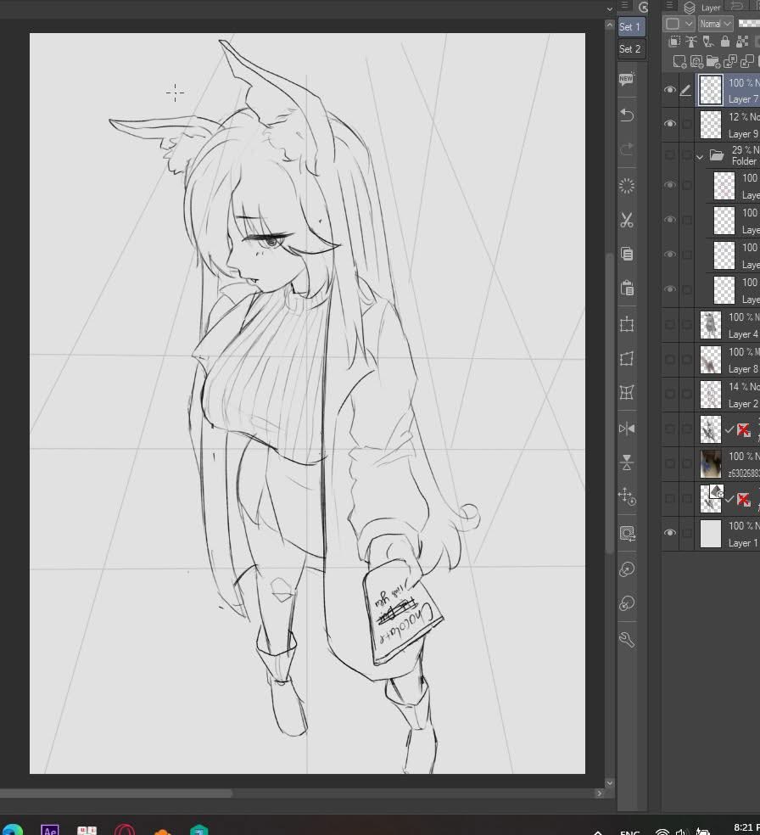Viewport: 760px width, 835px height.
Task: Show Layer 4 via its visibility box
Action: [670, 324]
